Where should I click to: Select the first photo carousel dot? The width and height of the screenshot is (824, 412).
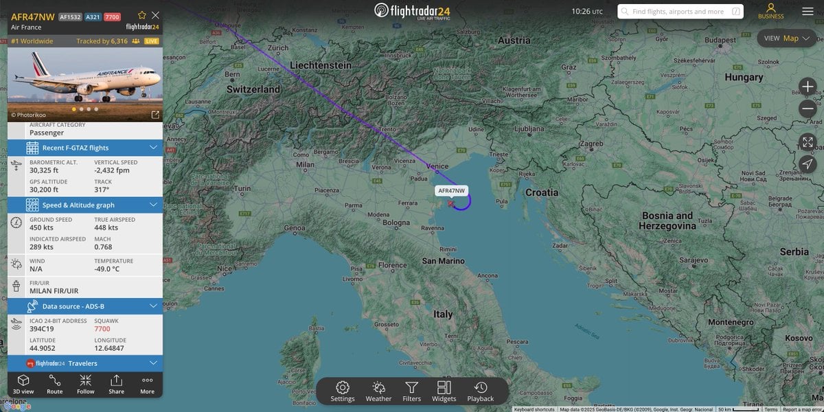[74, 108]
